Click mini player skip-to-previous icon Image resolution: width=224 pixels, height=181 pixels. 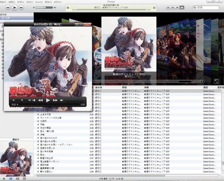tap(34, 100)
